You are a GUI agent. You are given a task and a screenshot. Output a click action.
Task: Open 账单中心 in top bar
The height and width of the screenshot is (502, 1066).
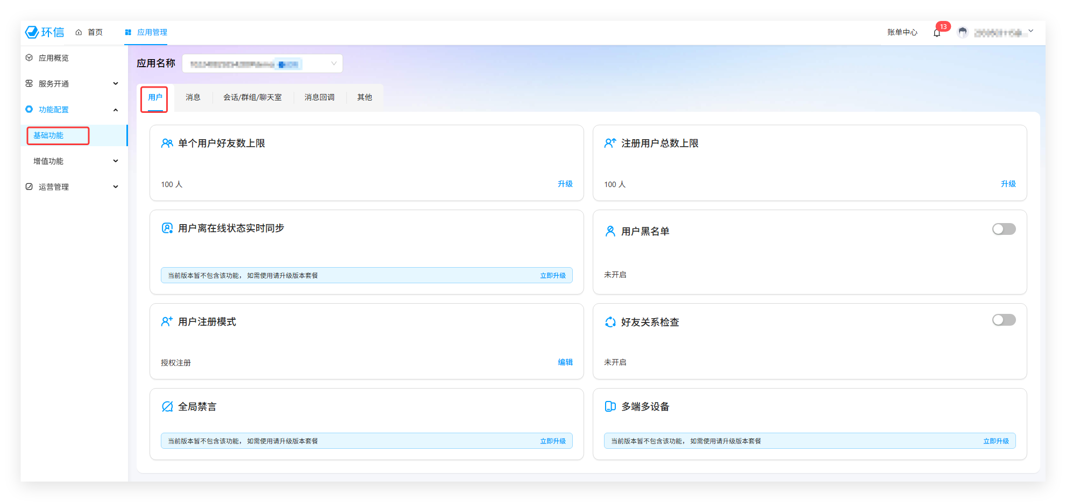coord(902,33)
